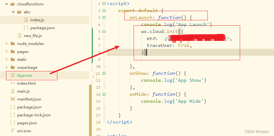Click the unpackage folder icon
Screen dimensions: 274x136
(x=13, y=68)
